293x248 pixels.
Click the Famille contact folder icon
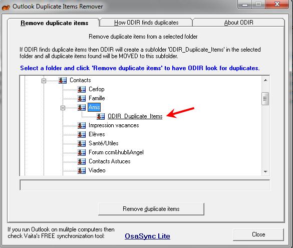82,98
